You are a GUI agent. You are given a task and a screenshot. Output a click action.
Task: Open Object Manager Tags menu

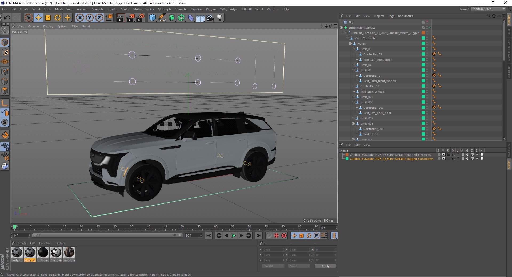[x=391, y=16]
